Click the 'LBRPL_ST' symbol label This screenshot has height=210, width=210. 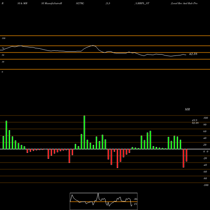143,3
